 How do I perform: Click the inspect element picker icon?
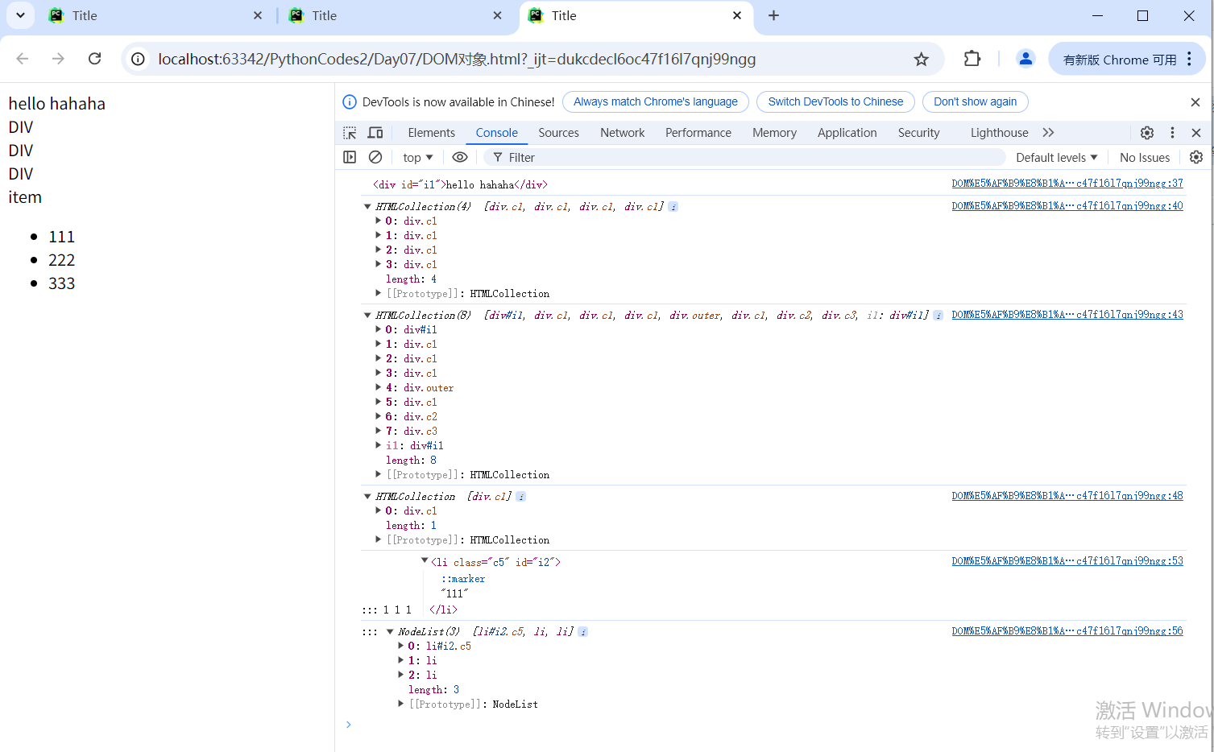pos(350,133)
